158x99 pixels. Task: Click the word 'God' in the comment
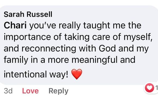(107, 48)
